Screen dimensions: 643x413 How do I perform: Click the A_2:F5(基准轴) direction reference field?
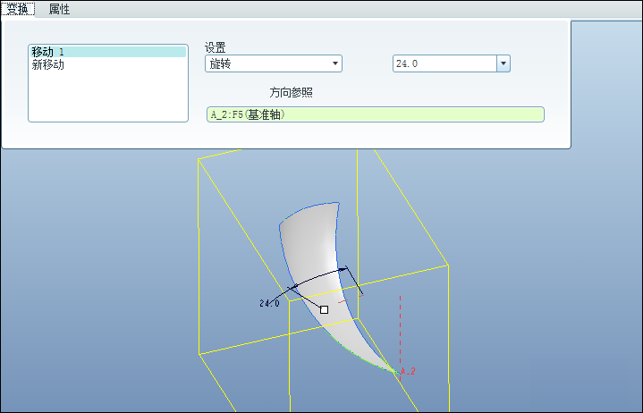[376, 114]
